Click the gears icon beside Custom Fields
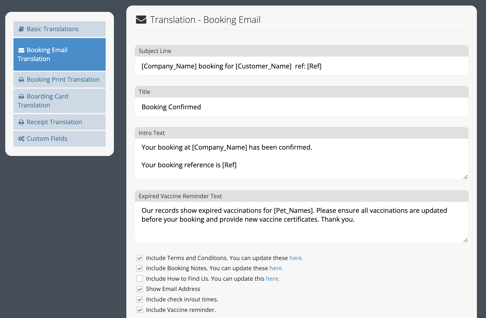486x318 pixels. (x=21, y=139)
